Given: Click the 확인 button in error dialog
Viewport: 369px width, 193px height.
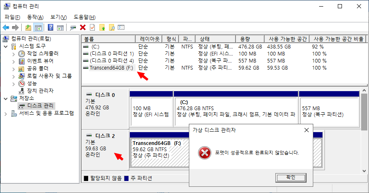Looking at the screenshot, I should click(290, 177).
